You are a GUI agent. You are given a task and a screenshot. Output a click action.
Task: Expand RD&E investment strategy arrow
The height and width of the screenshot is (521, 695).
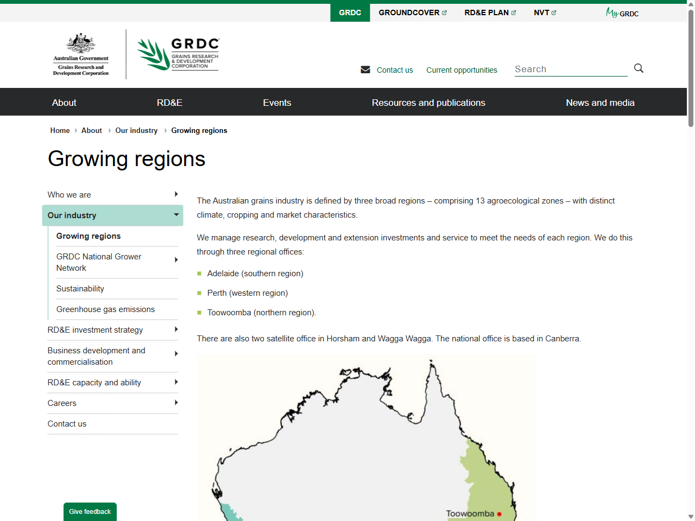(x=176, y=329)
